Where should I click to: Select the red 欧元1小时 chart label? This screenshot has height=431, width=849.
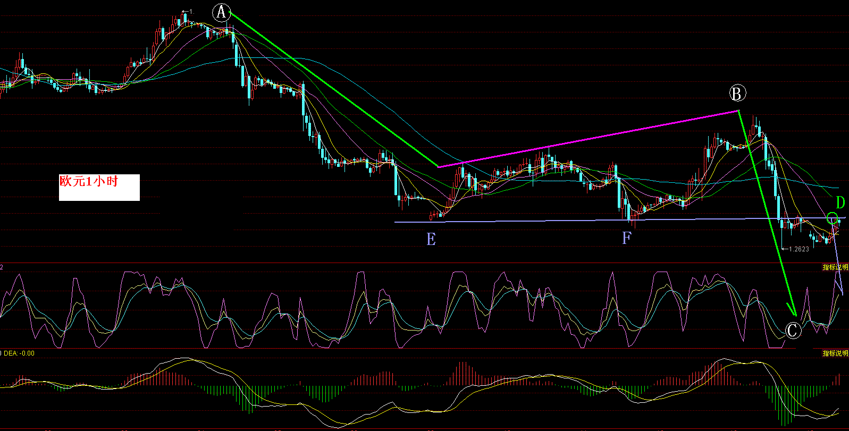[x=89, y=181]
